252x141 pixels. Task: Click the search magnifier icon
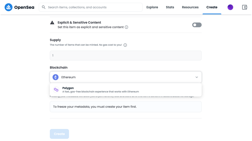44,7
